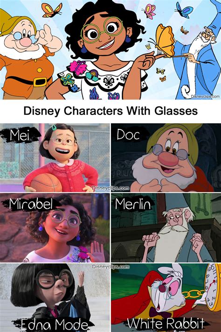The image size is (221, 332).
Task: Click the 'Disney Characters With Glasses' title
Action: click(110, 111)
